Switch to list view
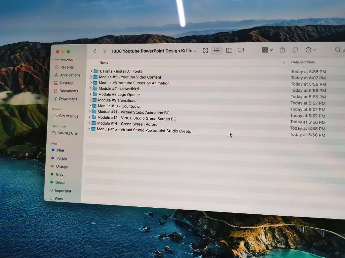Viewport: 345px width, 258px height. pos(217,50)
